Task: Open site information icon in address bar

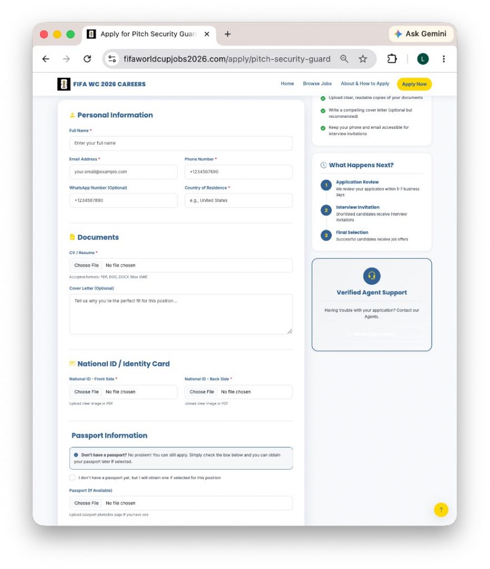Action: pyautogui.click(x=112, y=59)
